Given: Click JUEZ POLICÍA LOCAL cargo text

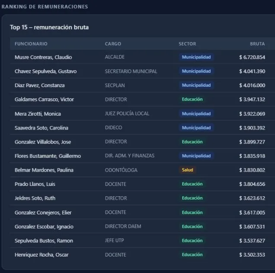Looking at the screenshot, I should pos(127,114).
